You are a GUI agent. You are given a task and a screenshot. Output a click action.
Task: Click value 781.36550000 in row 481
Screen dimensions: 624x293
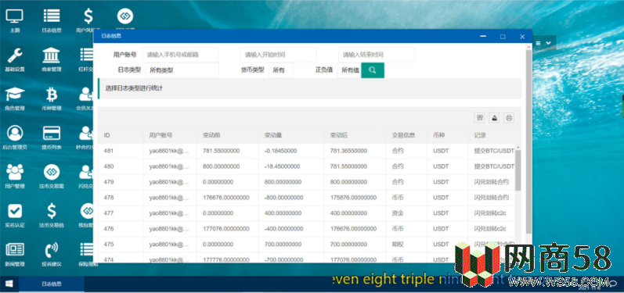tap(348, 151)
